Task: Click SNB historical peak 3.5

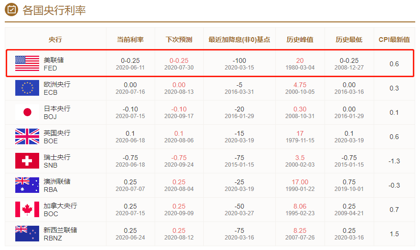Action: coord(300,158)
